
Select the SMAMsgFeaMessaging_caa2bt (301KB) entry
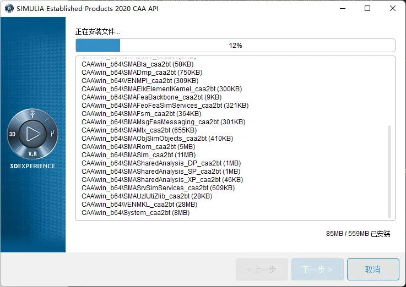pos(164,122)
